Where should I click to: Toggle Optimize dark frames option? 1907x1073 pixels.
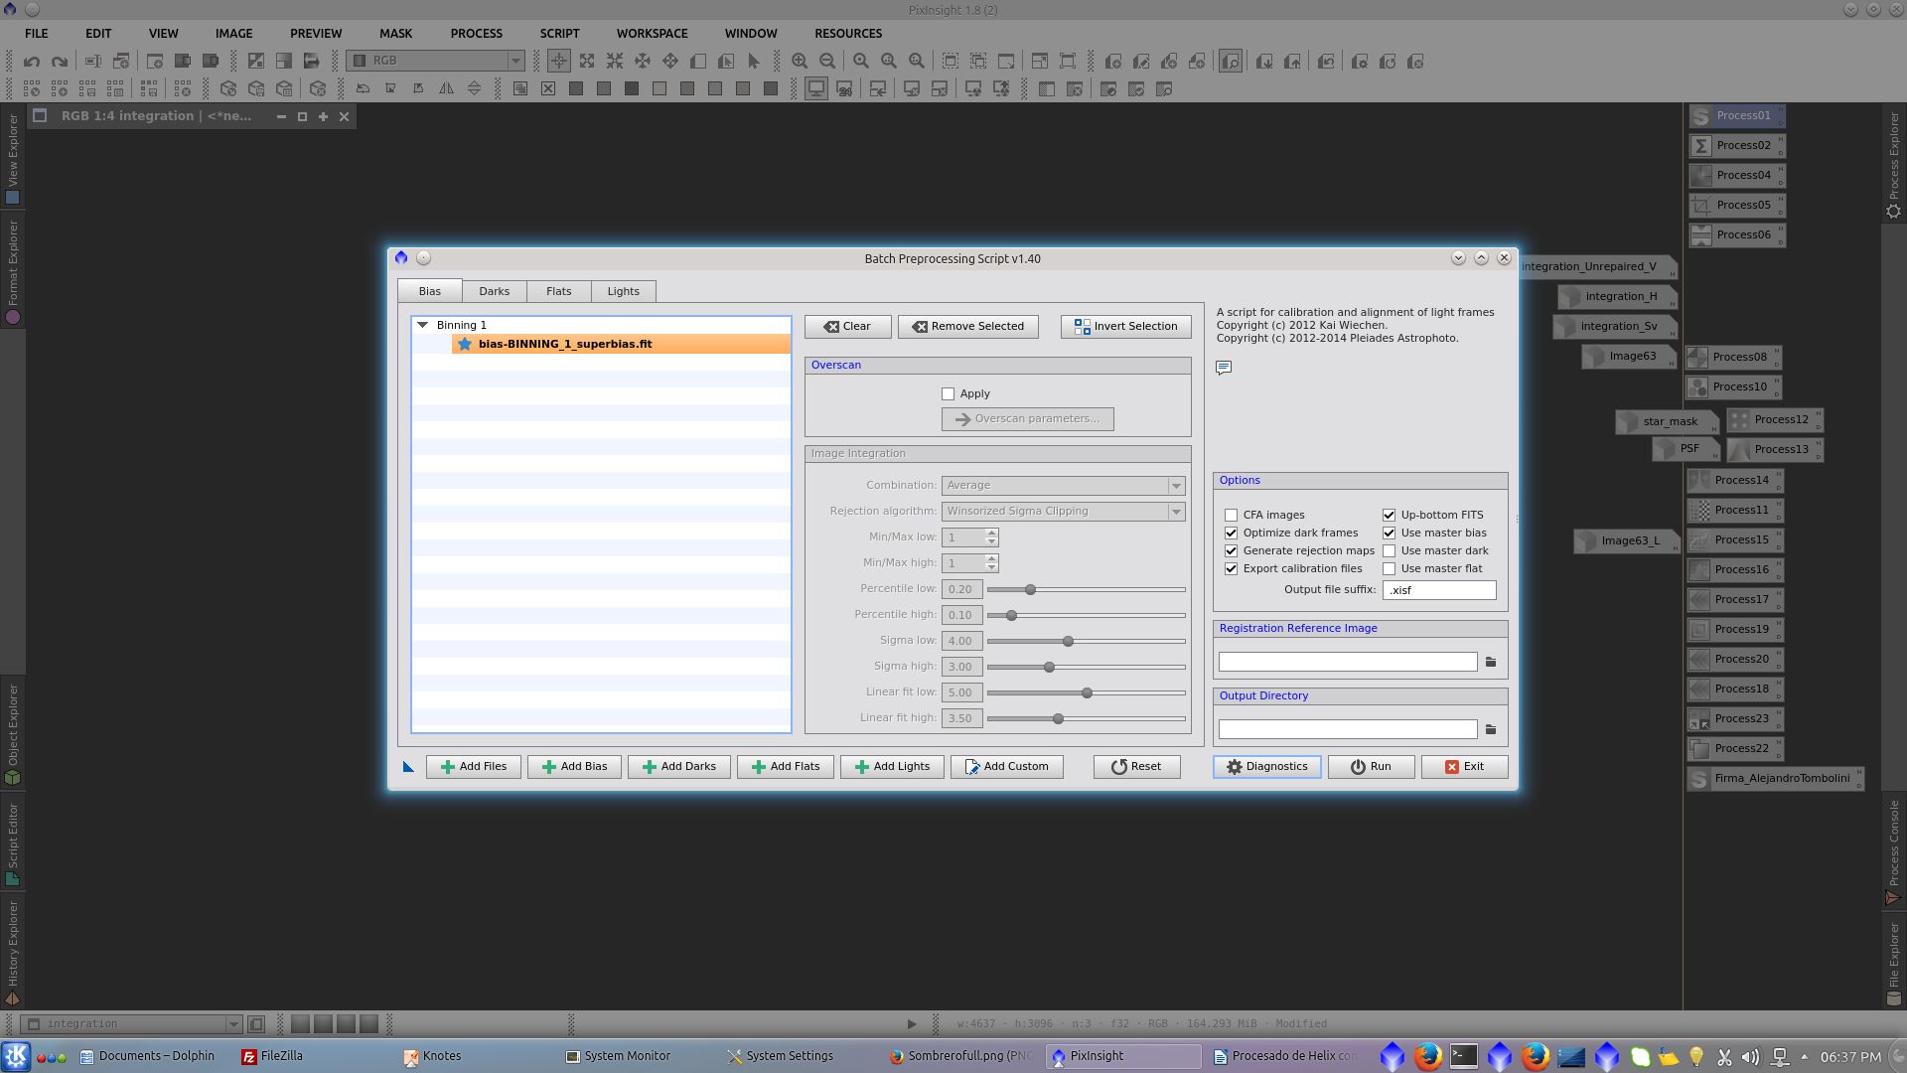tap(1231, 533)
